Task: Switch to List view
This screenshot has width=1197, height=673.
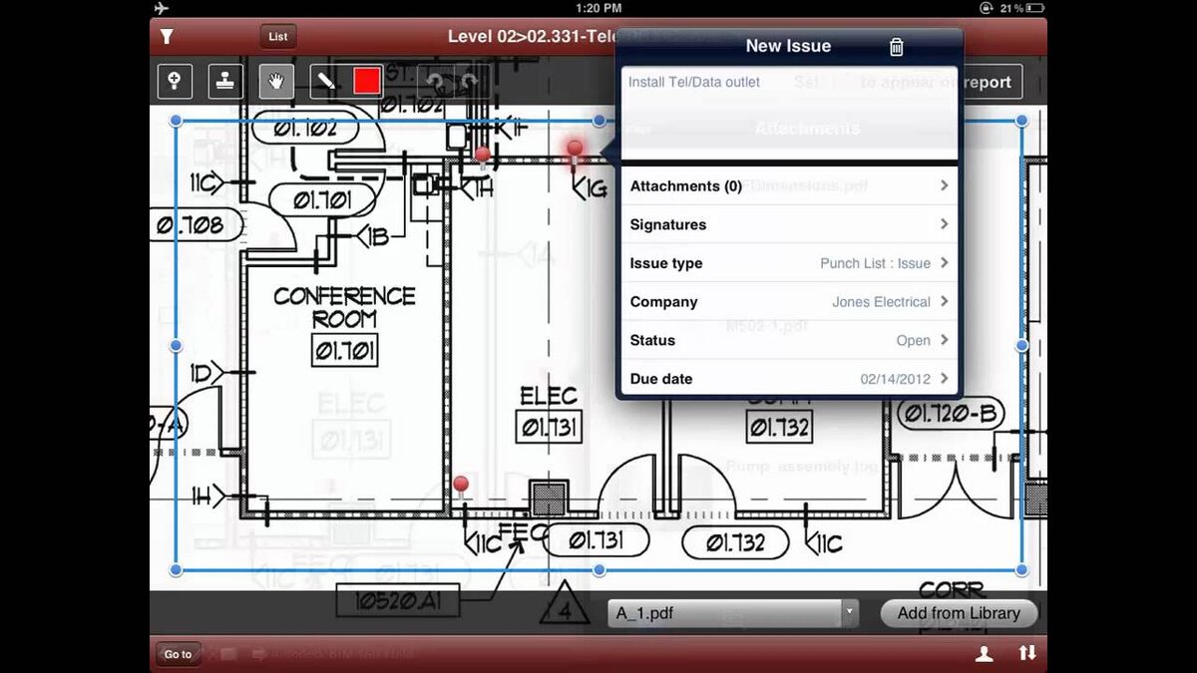Action: pyautogui.click(x=278, y=37)
